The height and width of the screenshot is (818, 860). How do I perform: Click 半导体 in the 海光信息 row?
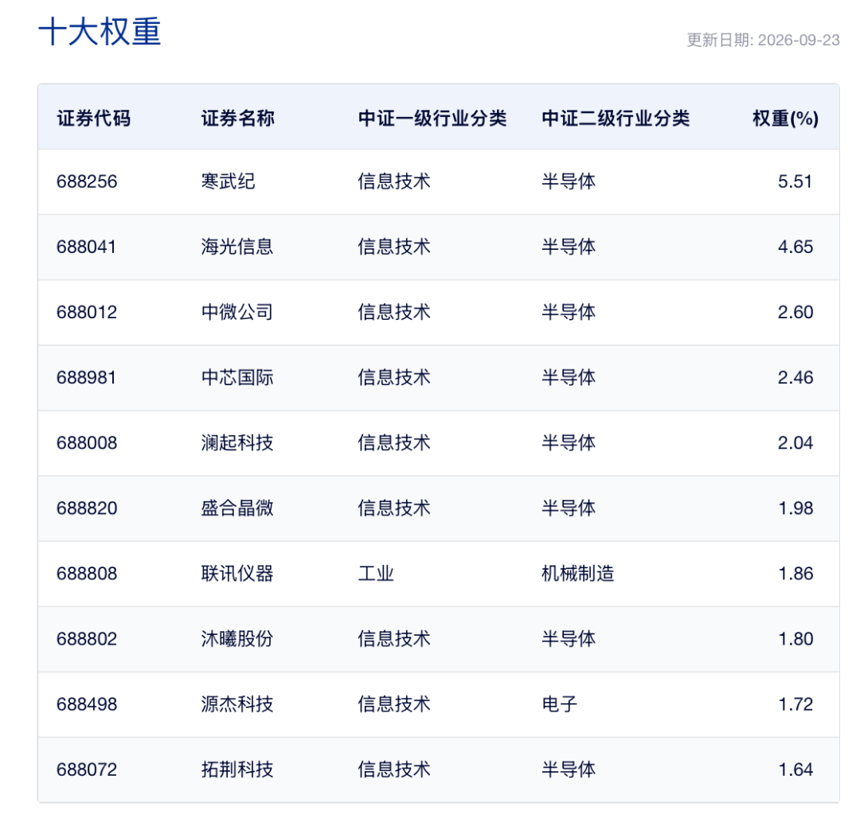(x=569, y=247)
